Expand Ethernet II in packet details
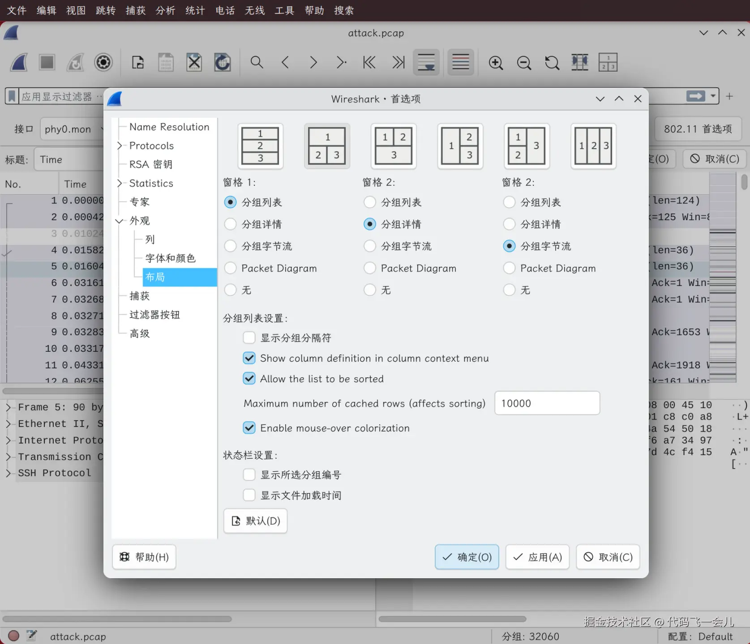750x644 pixels. tap(9, 424)
